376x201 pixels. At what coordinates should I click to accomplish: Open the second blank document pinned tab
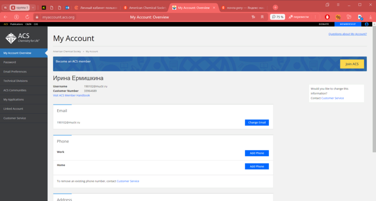pos(60,8)
